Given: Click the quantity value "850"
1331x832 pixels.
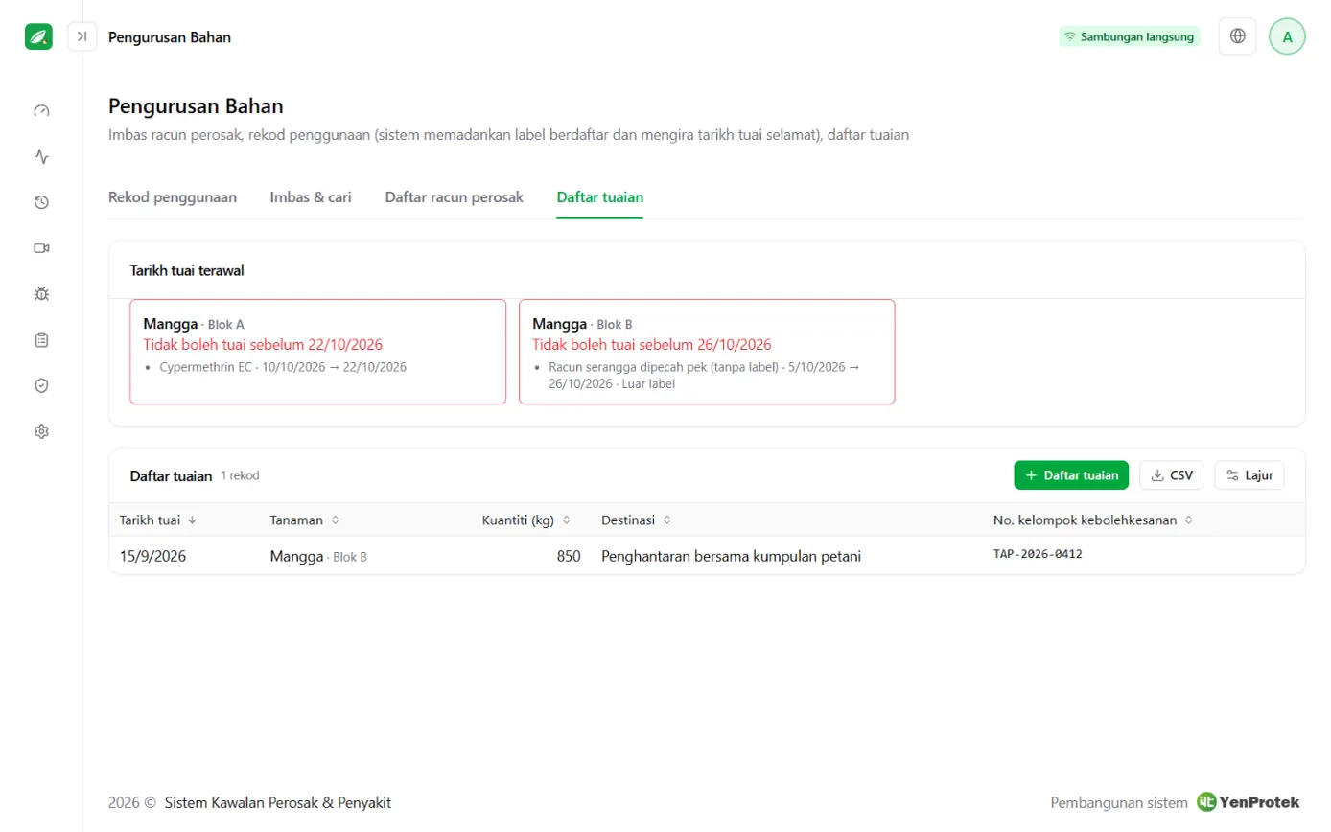Looking at the screenshot, I should (x=569, y=556).
